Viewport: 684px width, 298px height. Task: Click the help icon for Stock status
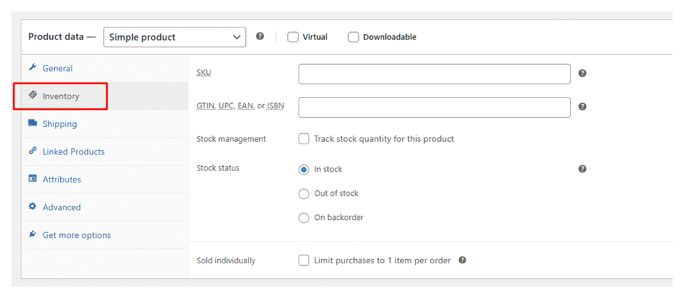click(582, 169)
